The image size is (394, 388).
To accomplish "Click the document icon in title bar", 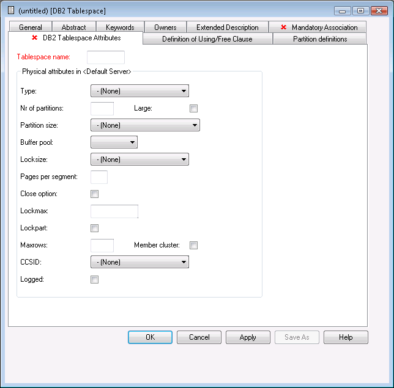I will click(x=11, y=10).
